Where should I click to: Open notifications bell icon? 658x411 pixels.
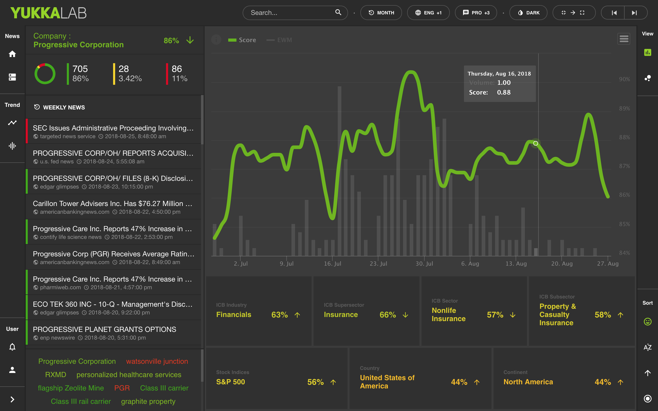(x=12, y=347)
